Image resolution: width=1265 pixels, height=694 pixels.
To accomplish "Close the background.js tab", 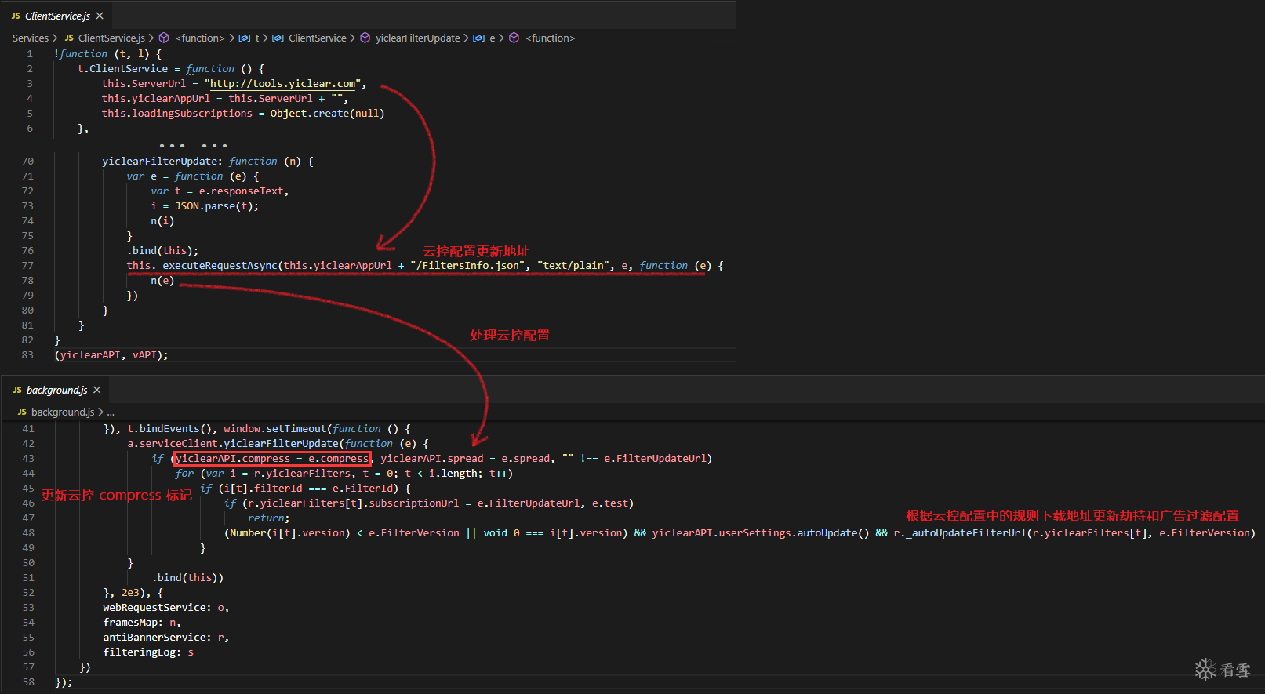I will (97, 390).
